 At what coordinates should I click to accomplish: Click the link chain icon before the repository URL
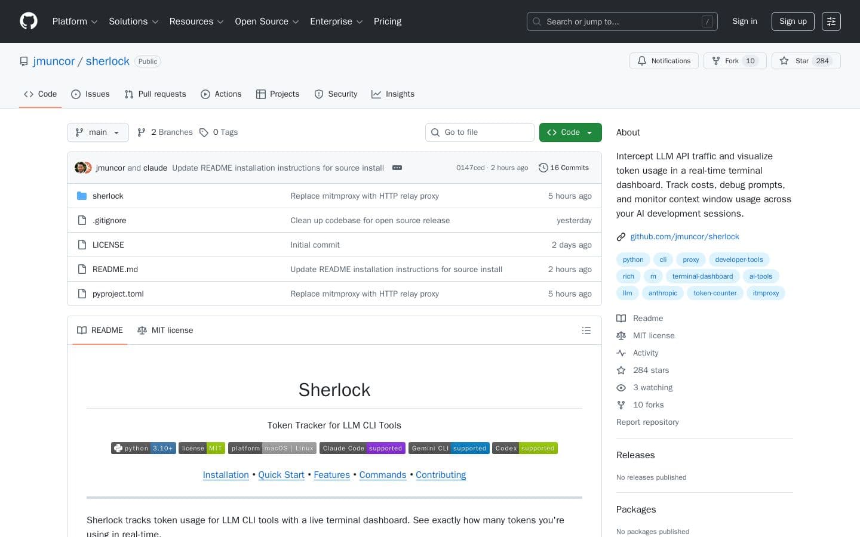[x=621, y=237]
